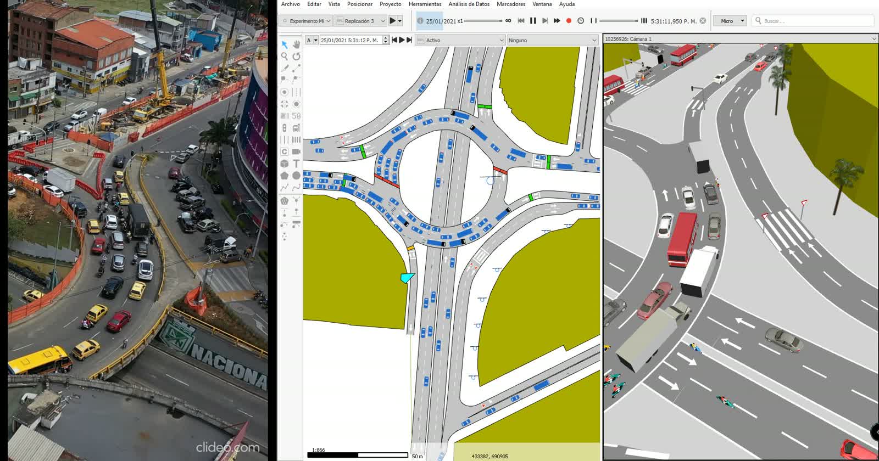This screenshot has height=461, width=879.
Task: Select the polygon drawing tool
Action: coord(285,176)
